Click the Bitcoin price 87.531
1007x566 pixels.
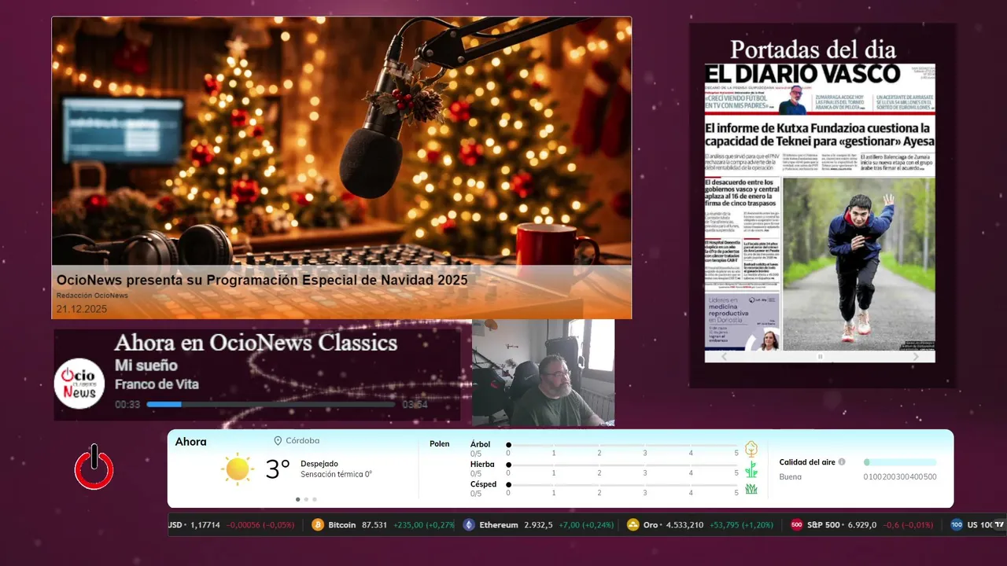(x=374, y=525)
